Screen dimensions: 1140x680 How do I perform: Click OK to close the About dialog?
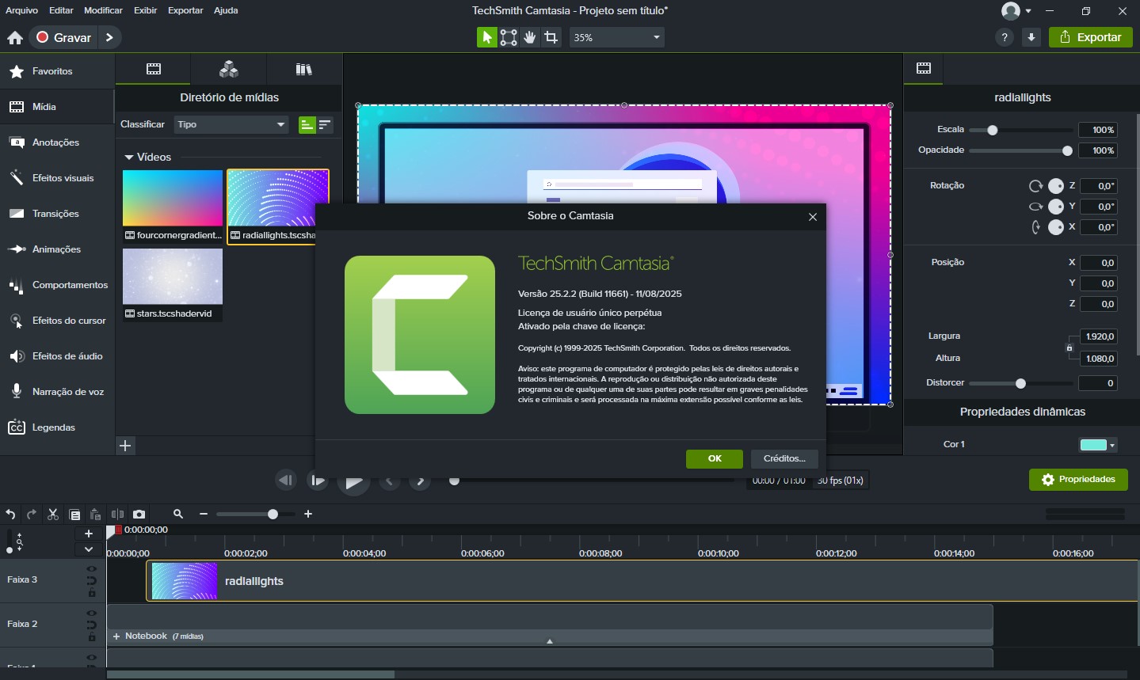pyautogui.click(x=714, y=458)
